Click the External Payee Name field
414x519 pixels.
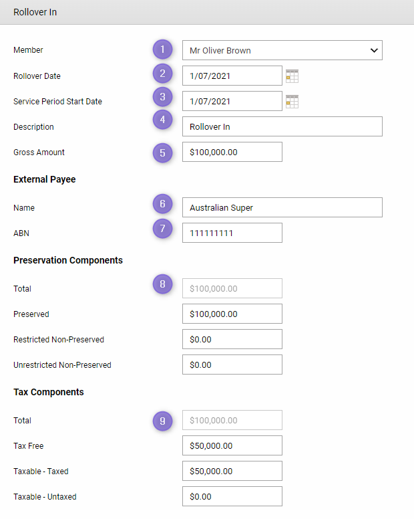pyautogui.click(x=282, y=207)
